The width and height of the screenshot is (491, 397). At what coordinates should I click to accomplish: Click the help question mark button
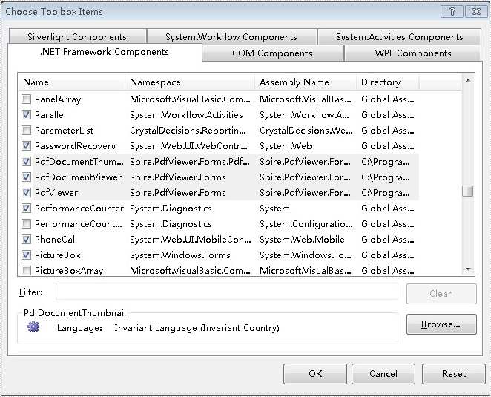(452, 12)
